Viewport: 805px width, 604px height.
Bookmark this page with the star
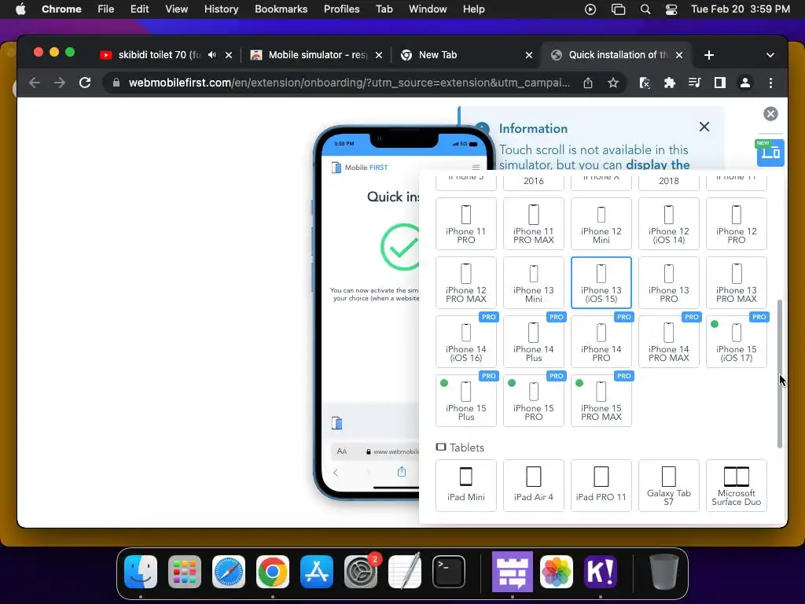point(613,83)
